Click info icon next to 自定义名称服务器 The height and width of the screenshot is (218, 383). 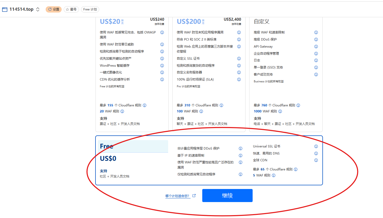(239, 72)
